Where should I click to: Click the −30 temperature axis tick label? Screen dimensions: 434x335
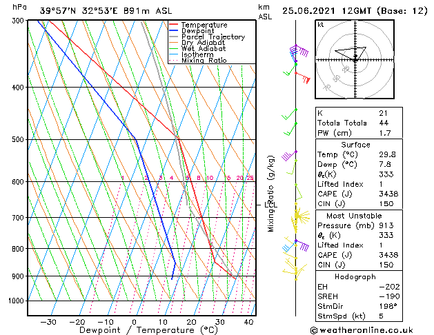tap(48, 323)
